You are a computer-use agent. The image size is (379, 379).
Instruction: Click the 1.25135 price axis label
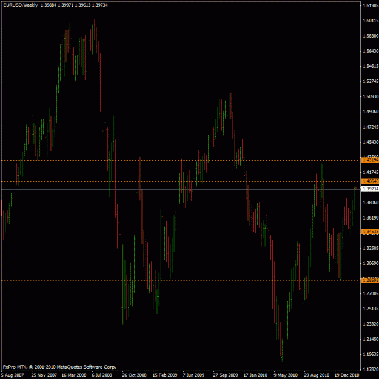coord(371,309)
